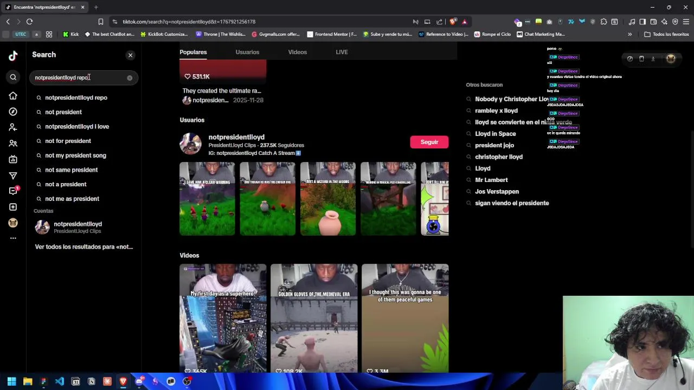Click related search 'rambley x lloyd'
The image size is (694, 390).
(496, 110)
